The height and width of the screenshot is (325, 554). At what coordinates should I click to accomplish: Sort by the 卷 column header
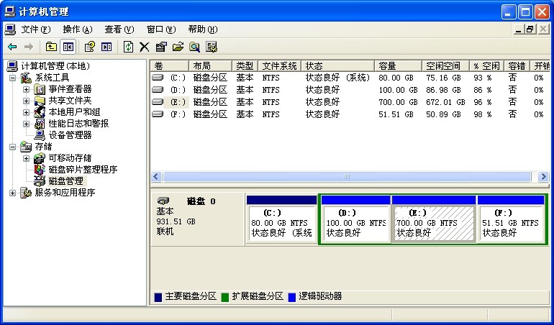(170, 65)
